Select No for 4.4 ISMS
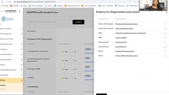Image resolution: width=169 pixels, height=95 pixels. coord(72,78)
